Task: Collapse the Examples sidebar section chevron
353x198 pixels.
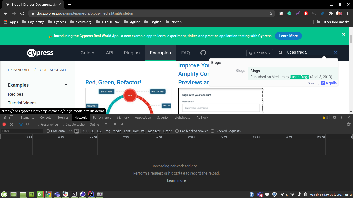Action: [x=66, y=85]
